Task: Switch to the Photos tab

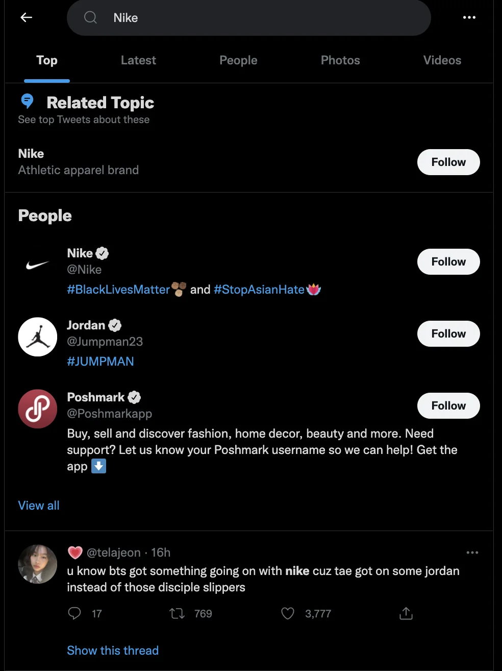Action: 340,60
